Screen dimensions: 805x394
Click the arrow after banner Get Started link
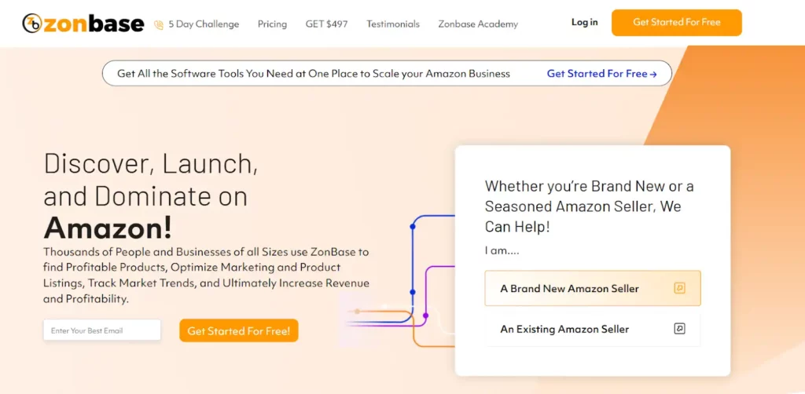(x=653, y=75)
